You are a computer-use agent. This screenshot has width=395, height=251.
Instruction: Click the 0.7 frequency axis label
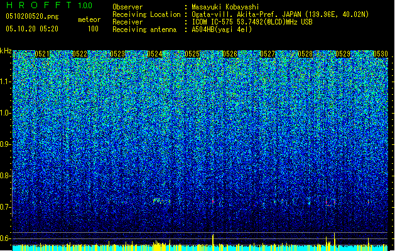[5, 207]
